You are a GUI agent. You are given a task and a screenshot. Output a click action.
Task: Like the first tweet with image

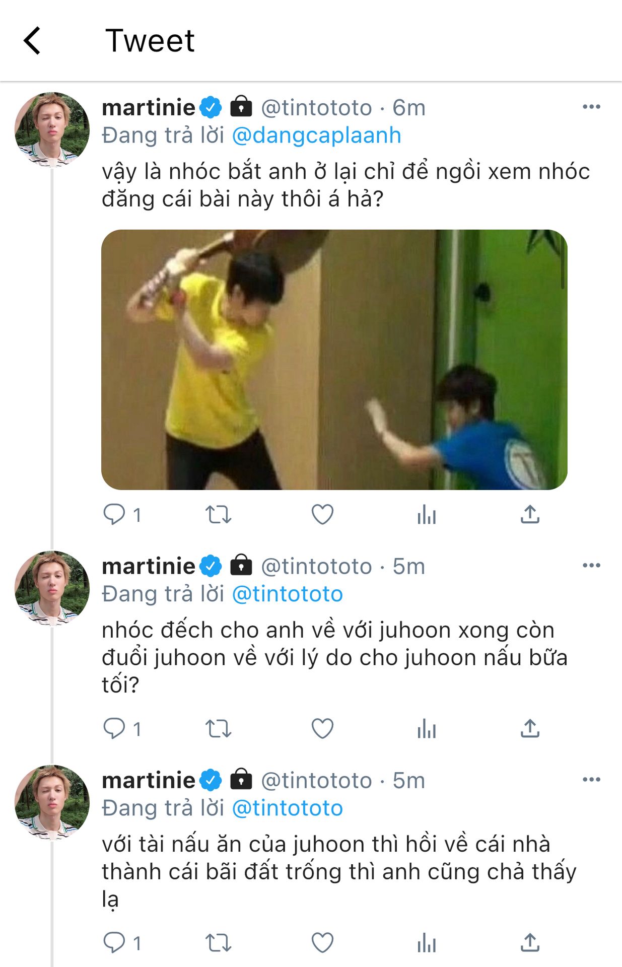point(322,515)
